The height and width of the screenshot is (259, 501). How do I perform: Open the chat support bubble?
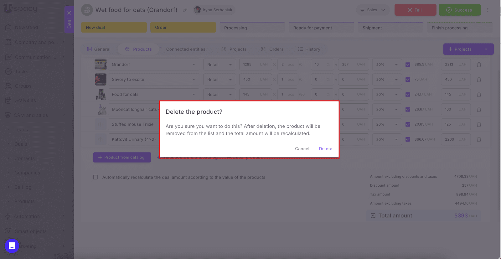[12, 246]
